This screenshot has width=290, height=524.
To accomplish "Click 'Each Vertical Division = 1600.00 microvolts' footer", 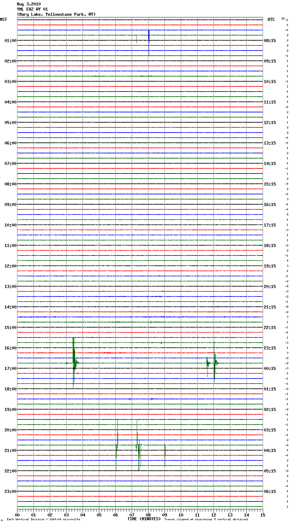I will point(43,520).
